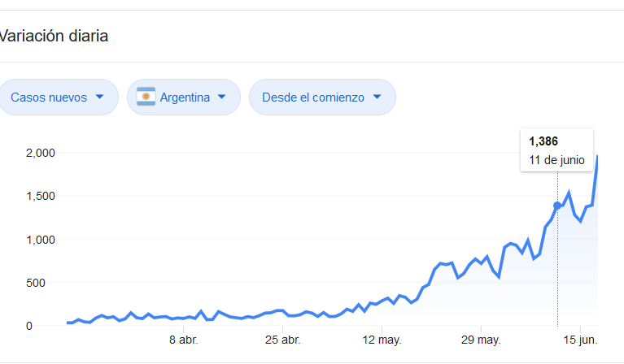Click the 1,000 y-axis label
The image size is (624, 364).
(x=40, y=240)
